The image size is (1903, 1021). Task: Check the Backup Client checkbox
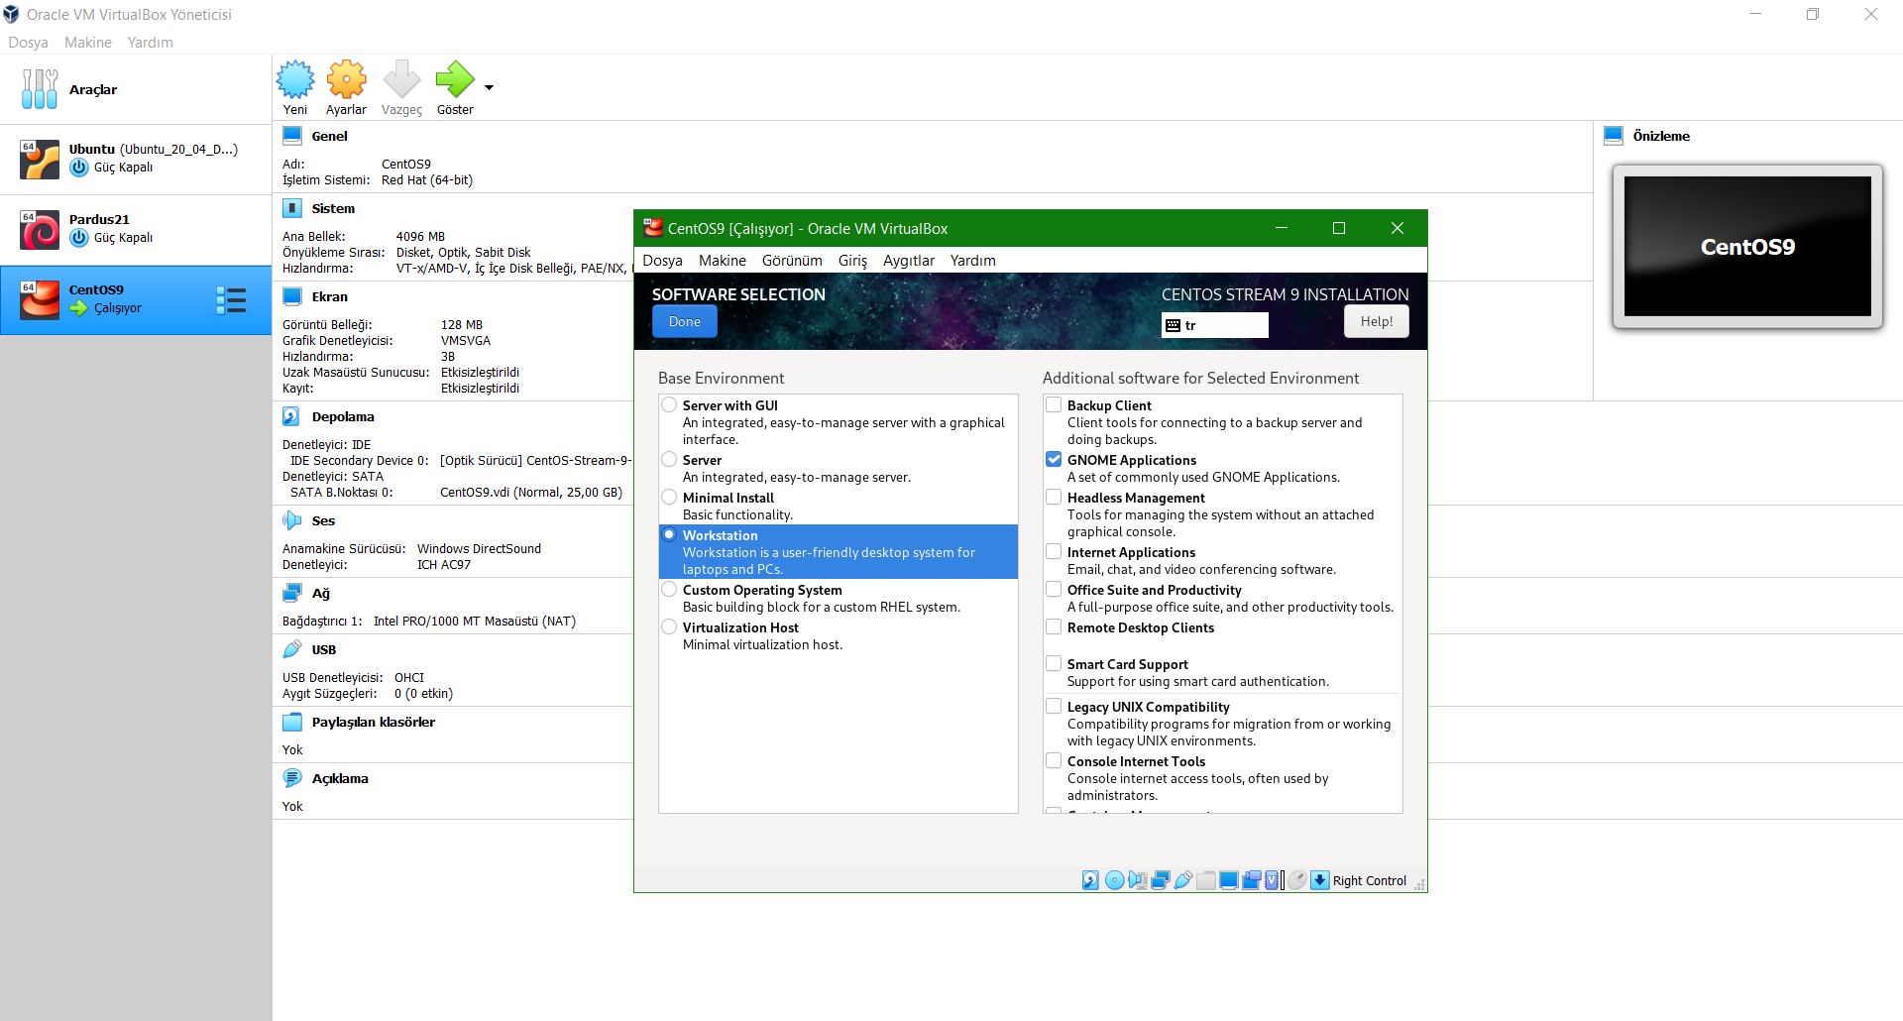pos(1054,404)
